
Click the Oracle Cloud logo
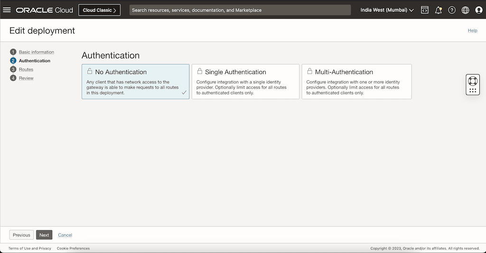click(44, 10)
